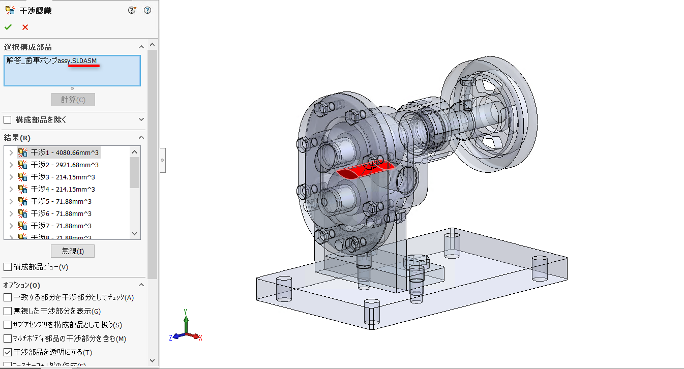684x369 pixels.
Task: Collapse the 選択構成部品 section
Action: click(141, 47)
